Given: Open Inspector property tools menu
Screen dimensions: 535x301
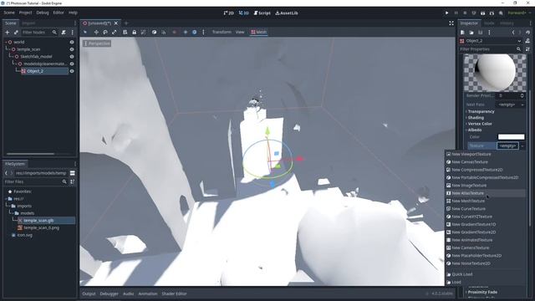Looking at the screenshot, I should coord(527,49).
